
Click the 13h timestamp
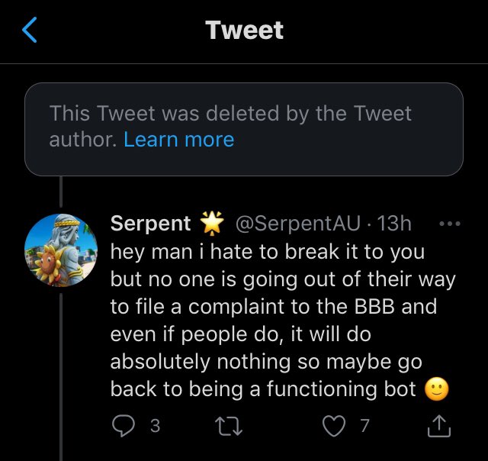[394, 224]
